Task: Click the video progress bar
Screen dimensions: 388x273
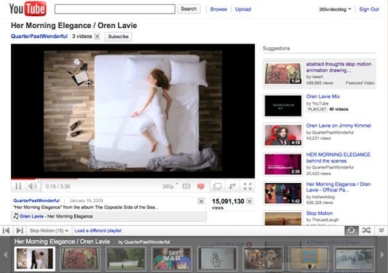Action: click(x=133, y=179)
